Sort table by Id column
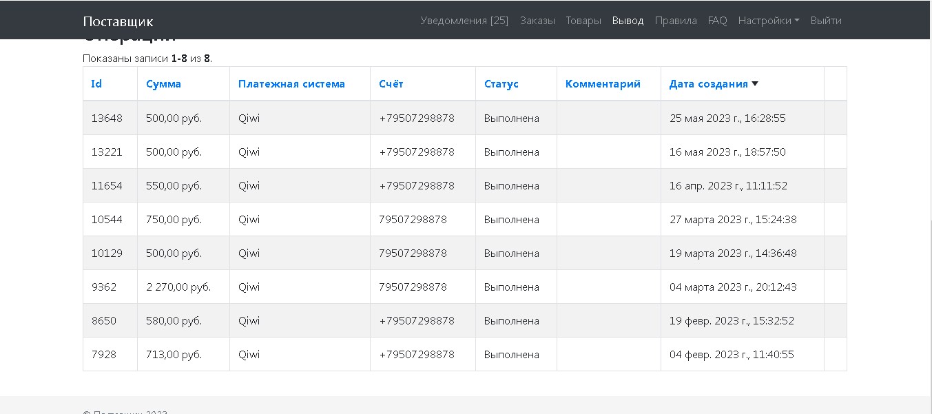Screen dimensions: 932x414 (x=96, y=84)
